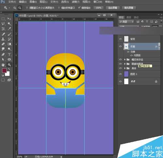Screen dimensions: 163x158
Task: Select the Eraser tool
Action: click(3, 44)
